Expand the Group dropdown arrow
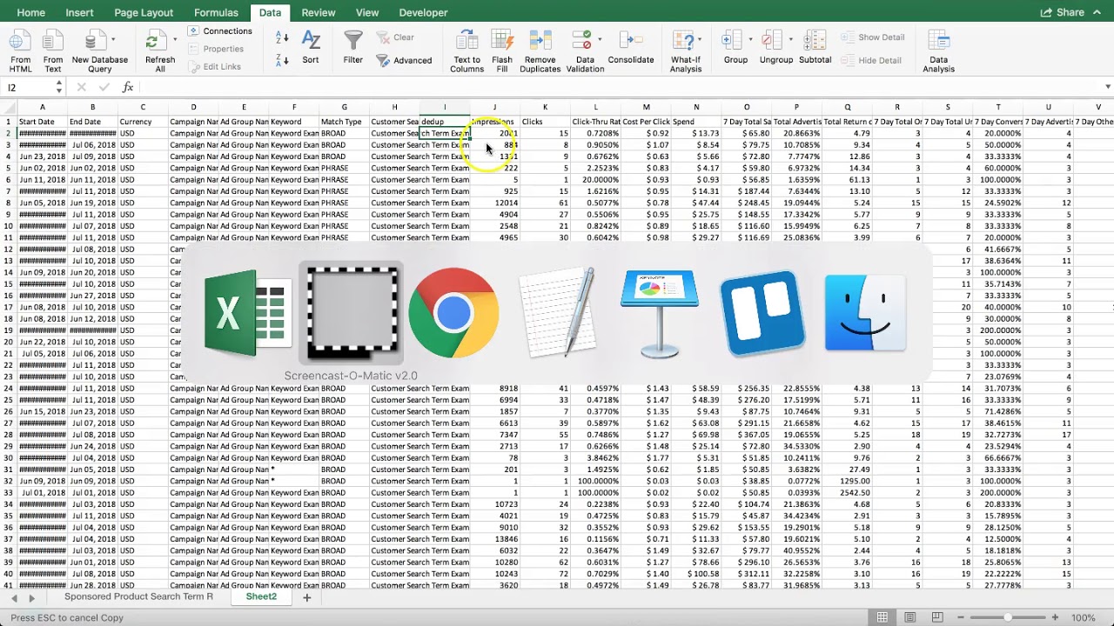The image size is (1114, 626). [750, 39]
